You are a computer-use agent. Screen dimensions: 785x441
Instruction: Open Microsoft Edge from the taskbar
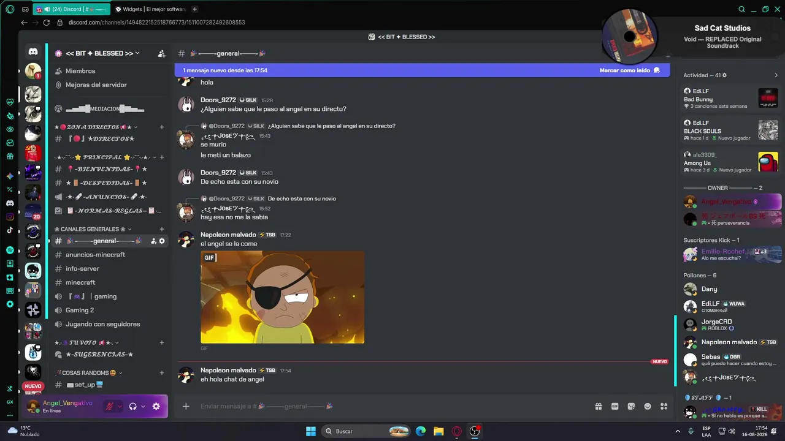click(421, 431)
